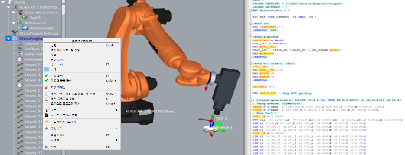Screen dimensions: 405x155
Task: Choose 로봇에서 프로그램 실행 menu entry
Action: (82, 50)
